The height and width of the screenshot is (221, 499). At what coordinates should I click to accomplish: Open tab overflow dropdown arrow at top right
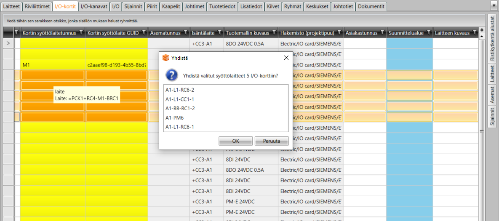(494, 5)
